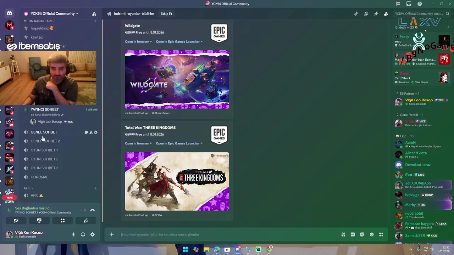Open Windows Start menu on taskbar

[186, 249]
